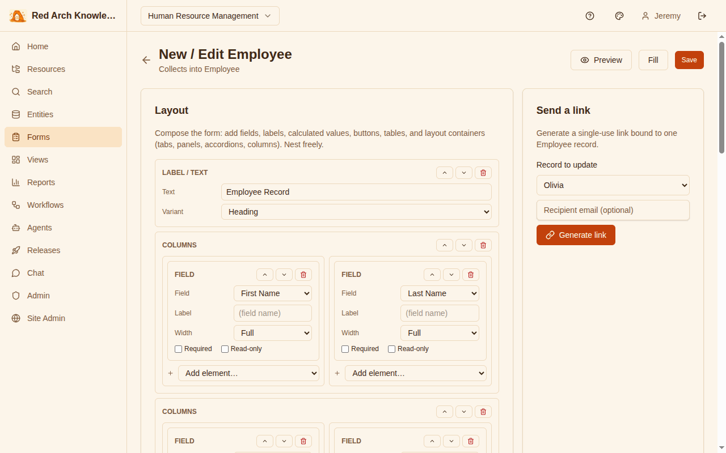Open the Variant Heading dropdown
This screenshot has width=726, height=453.
pos(356,212)
